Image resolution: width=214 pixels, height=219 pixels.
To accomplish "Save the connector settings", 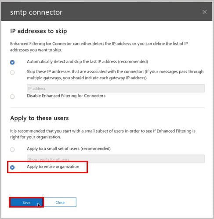I will pos(26,202).
